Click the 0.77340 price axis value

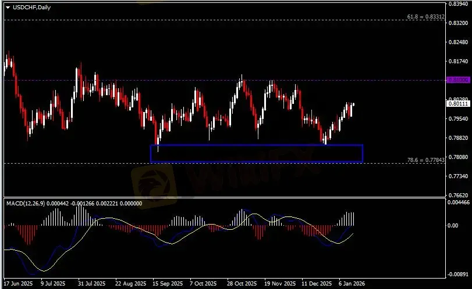click(x=458, y=176)
